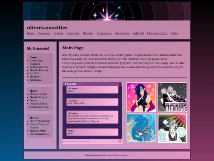
Task: Select 'Dungeon Meshi' list item
Action: coord(38,104)
